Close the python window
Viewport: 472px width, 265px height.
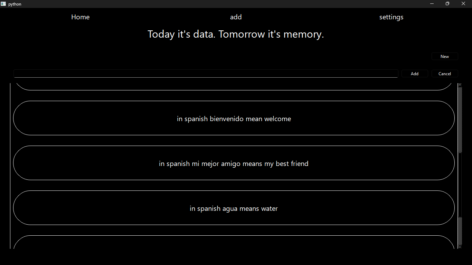point(463,4)
